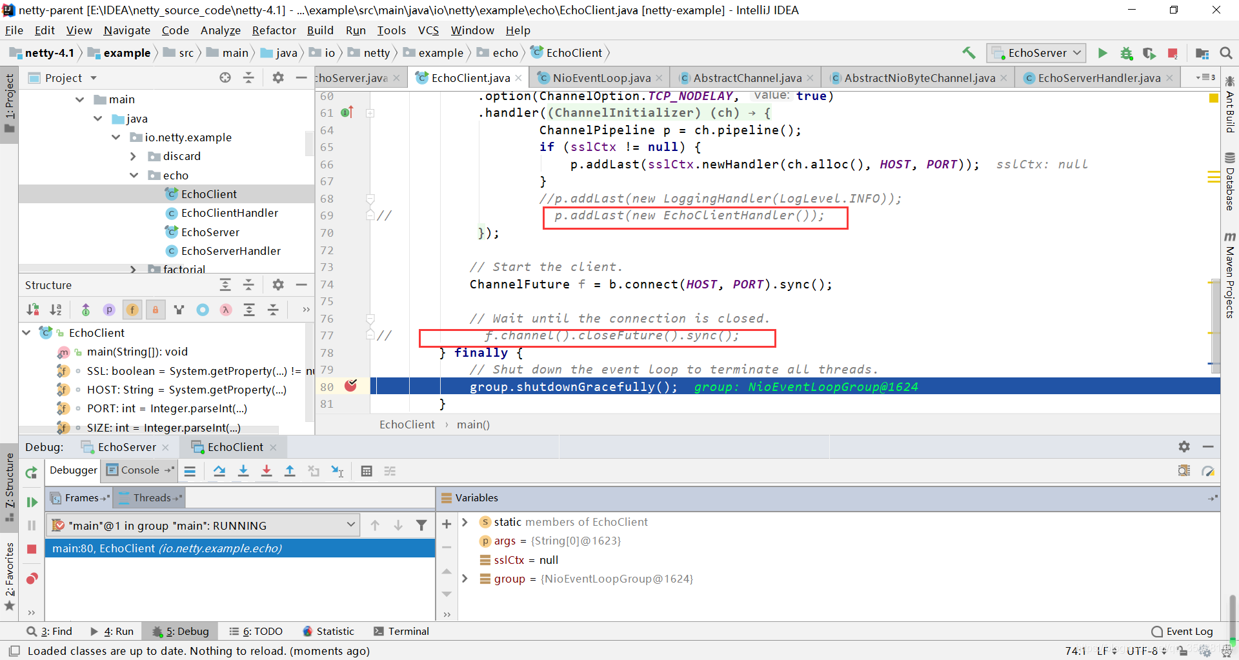Run EchoServer with the green play icon

pyautogui.click(x=1103, y=53)
